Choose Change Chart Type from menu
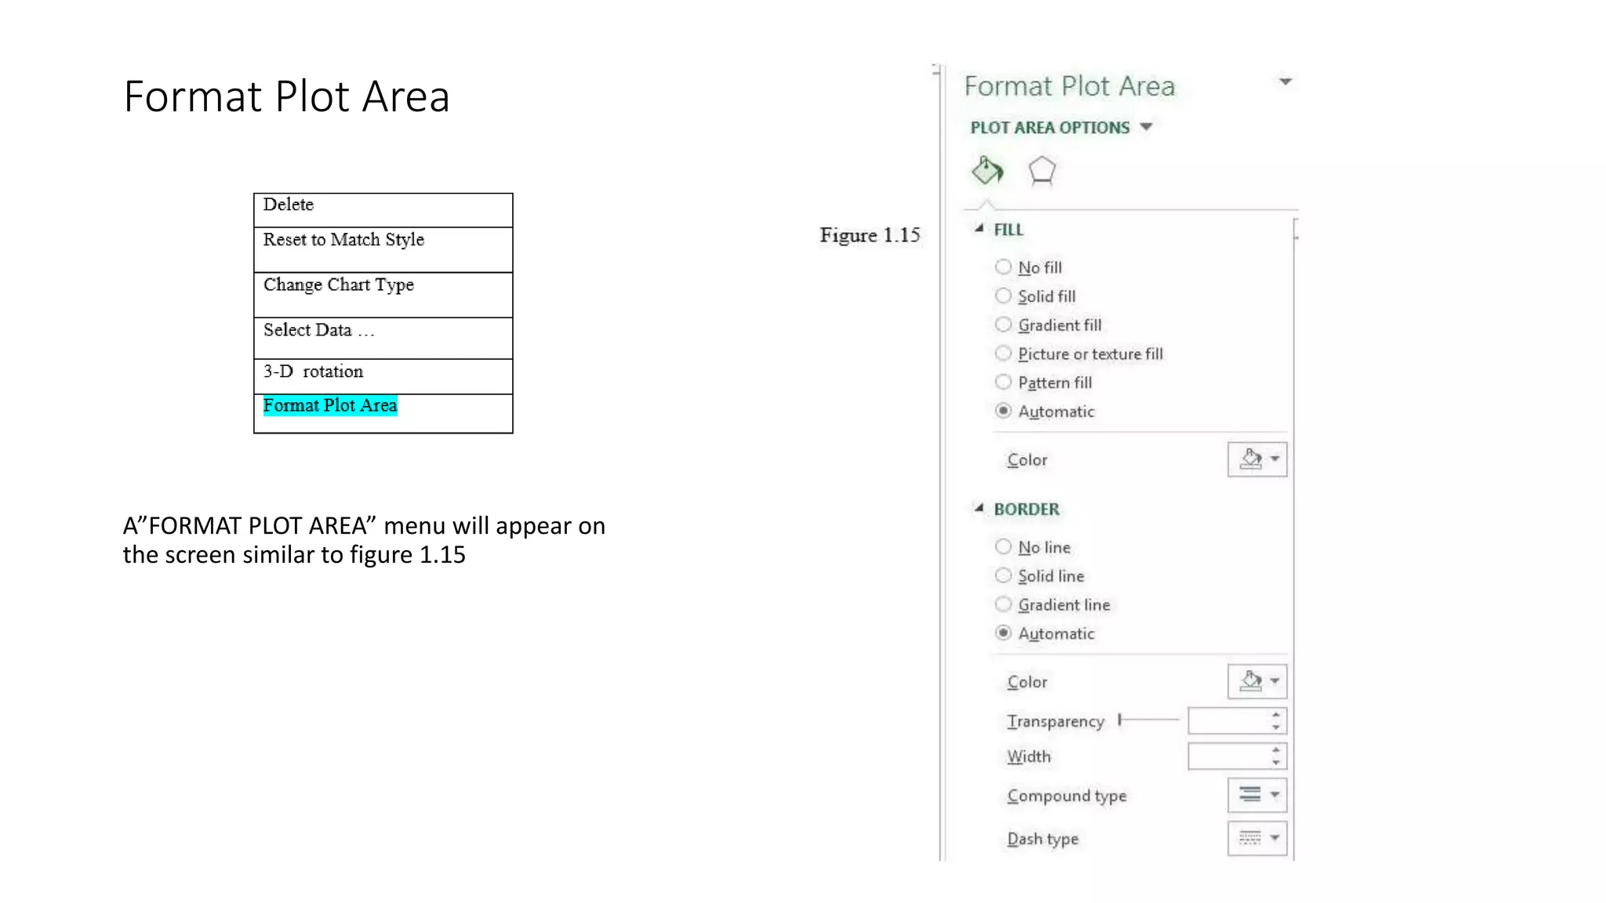This screenshot has height=903, width=1606. [338, 285]
